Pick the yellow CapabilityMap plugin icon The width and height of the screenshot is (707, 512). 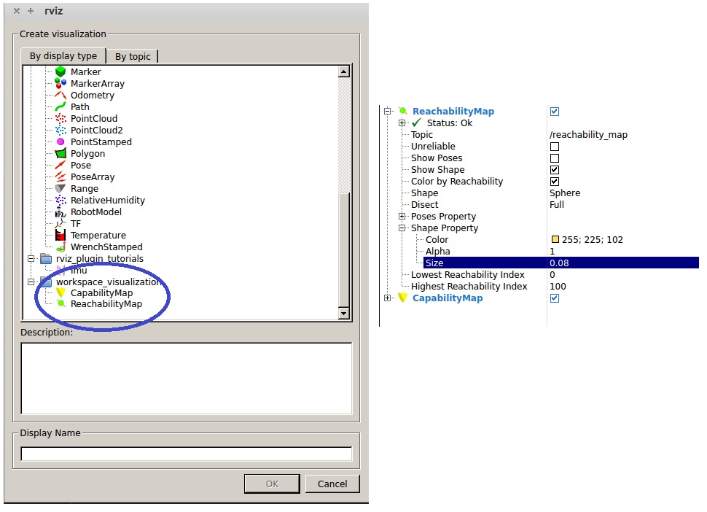[x=61, y=292]
